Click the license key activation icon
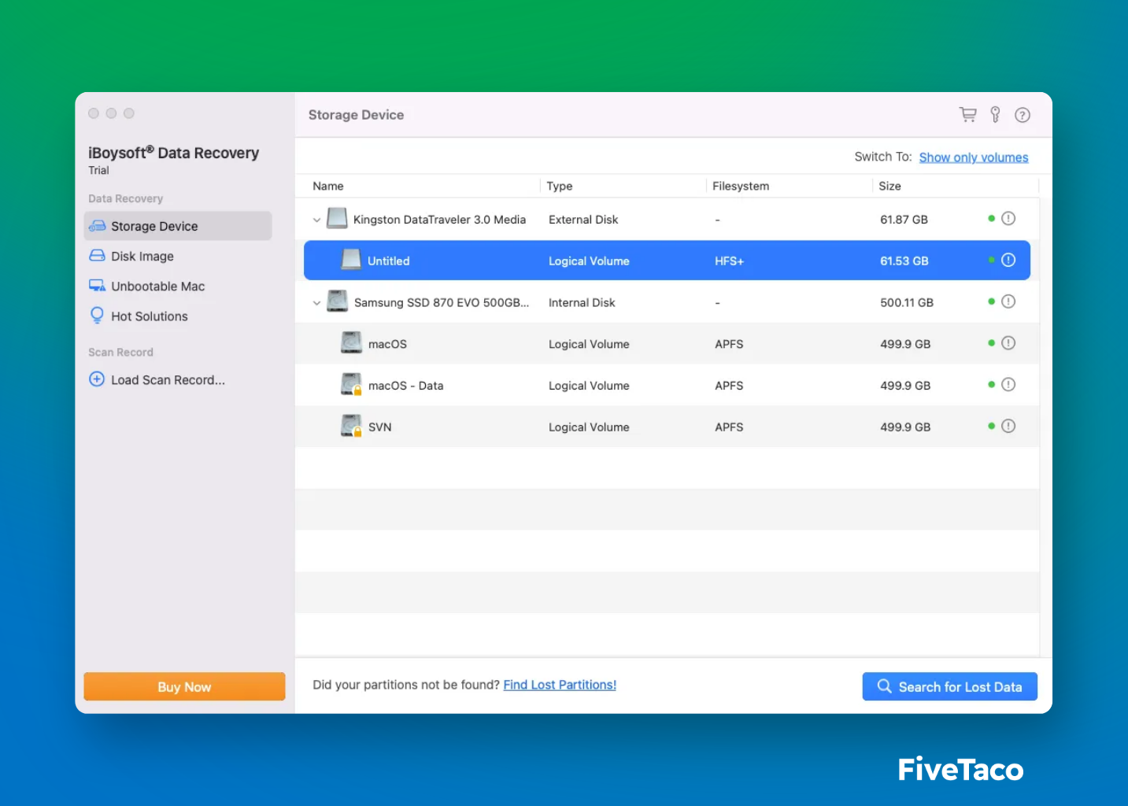 coord(995,115)
